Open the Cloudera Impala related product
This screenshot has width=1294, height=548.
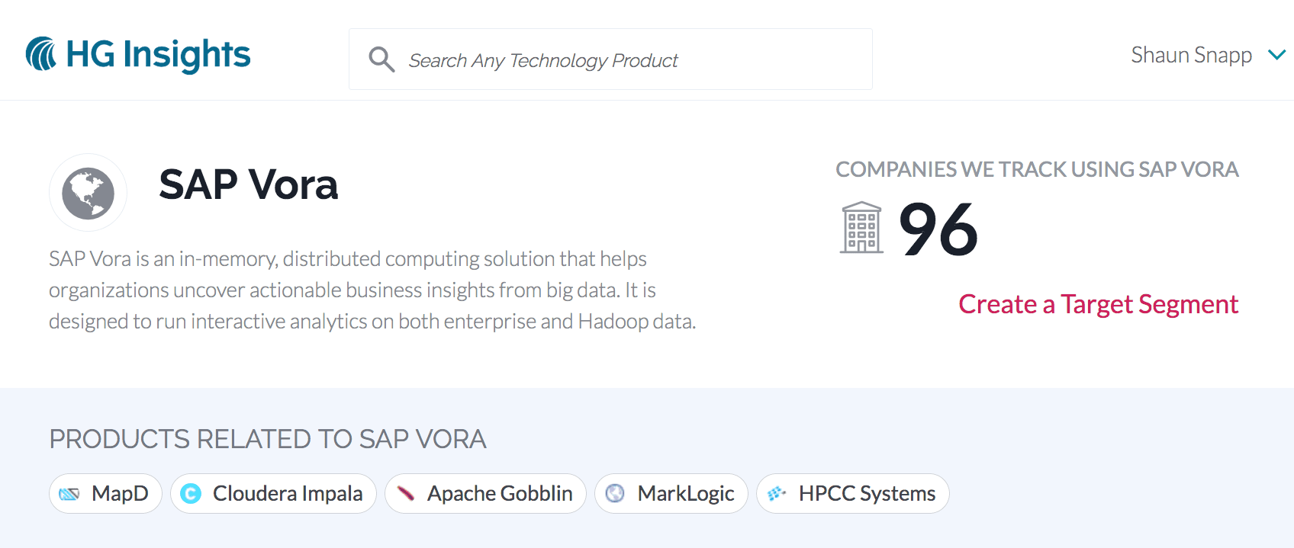[273, 494]
